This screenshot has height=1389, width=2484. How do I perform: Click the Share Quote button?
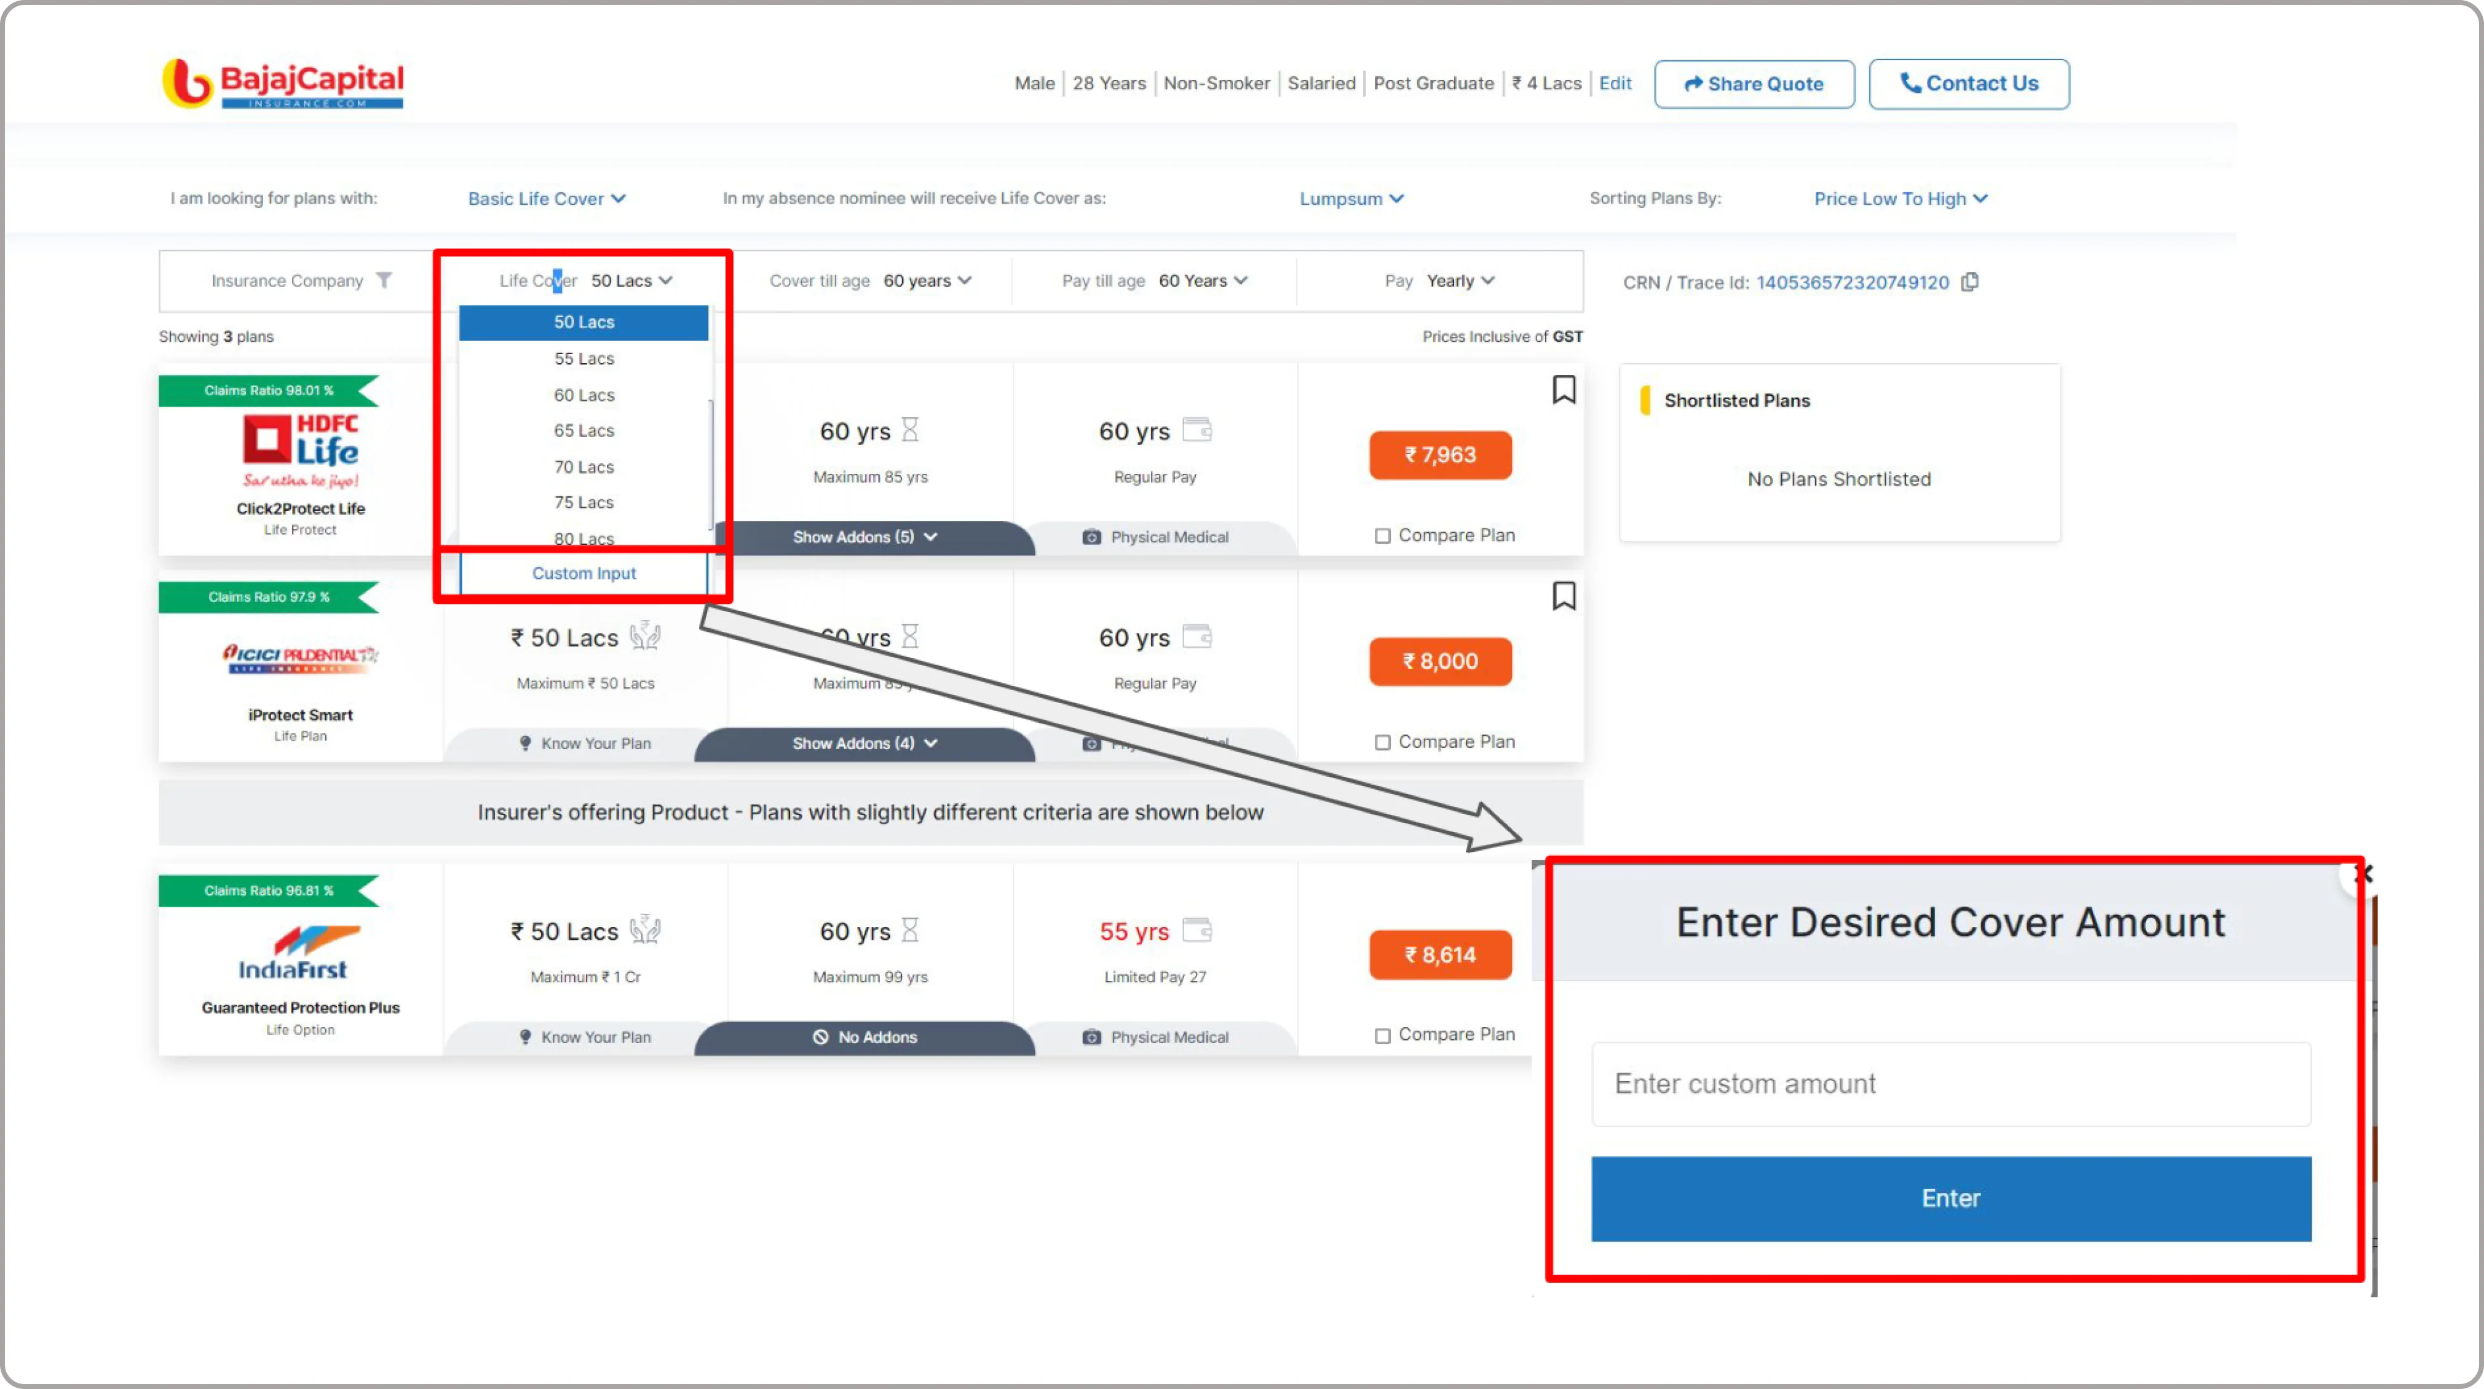(x=1754, y=84)
